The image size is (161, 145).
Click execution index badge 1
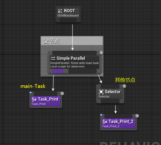(x=62, y=93)
